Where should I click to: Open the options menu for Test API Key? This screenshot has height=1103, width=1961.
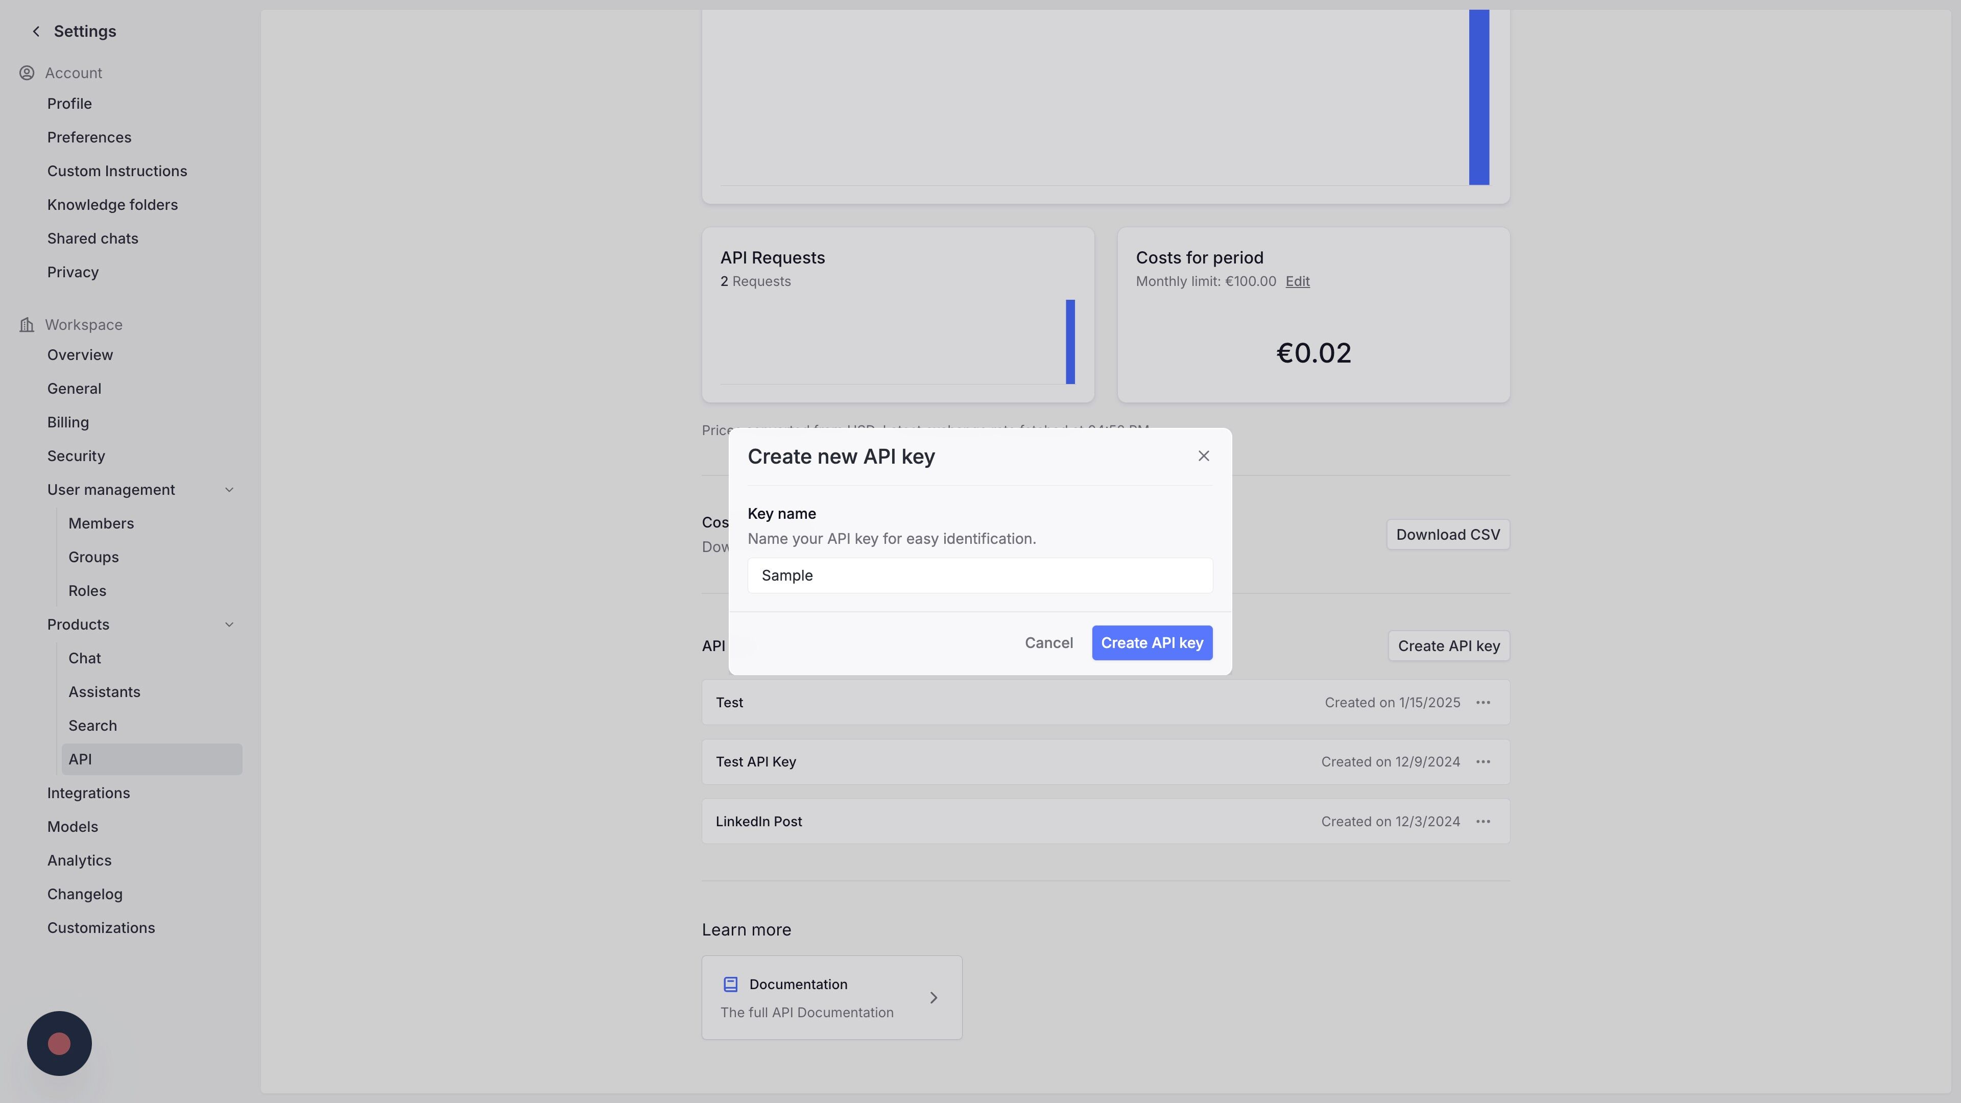(x=1482, y=762)
